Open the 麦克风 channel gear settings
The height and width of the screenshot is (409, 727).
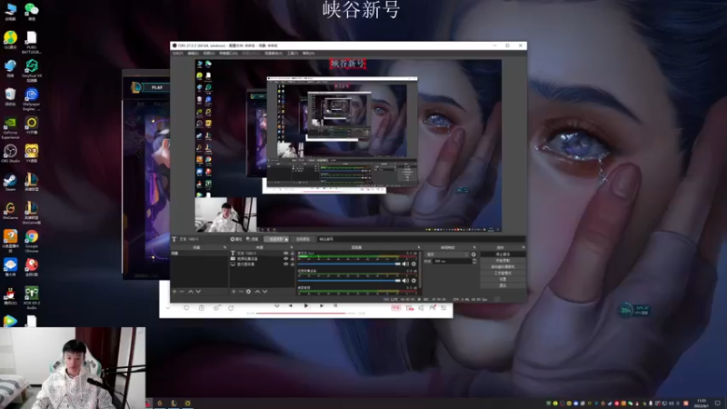(x=413, y=264)
